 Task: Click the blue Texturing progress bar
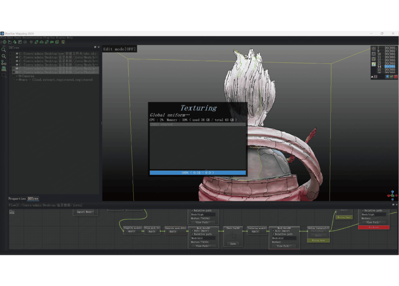pyautogui.click(x=198, y=173)
